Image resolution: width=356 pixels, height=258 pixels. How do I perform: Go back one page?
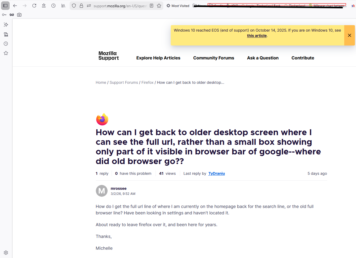tap(15, 6)
